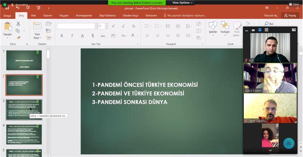Switch Zoom video panel to grid view
This screenshot has width=303, height=157.
(x=266, y=29)
